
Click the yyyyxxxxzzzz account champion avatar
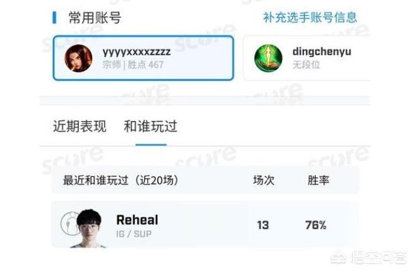[78, 58]
